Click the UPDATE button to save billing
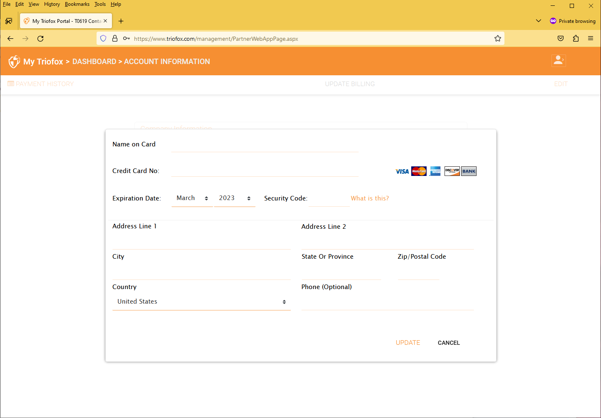This screenshot has height=418, width=601. point(407,342)
